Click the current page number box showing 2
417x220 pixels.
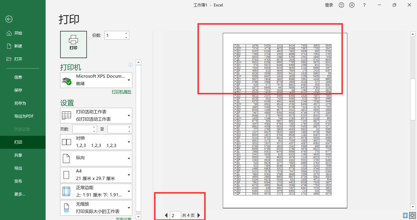click(x=175, y=215)
